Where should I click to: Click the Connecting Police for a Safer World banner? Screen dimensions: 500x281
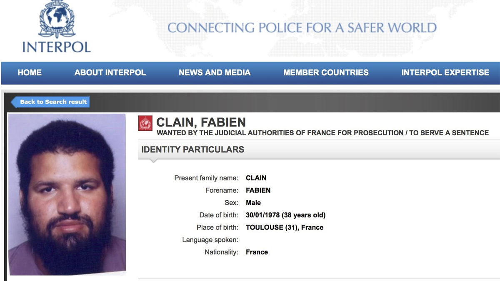pos(302,28)
